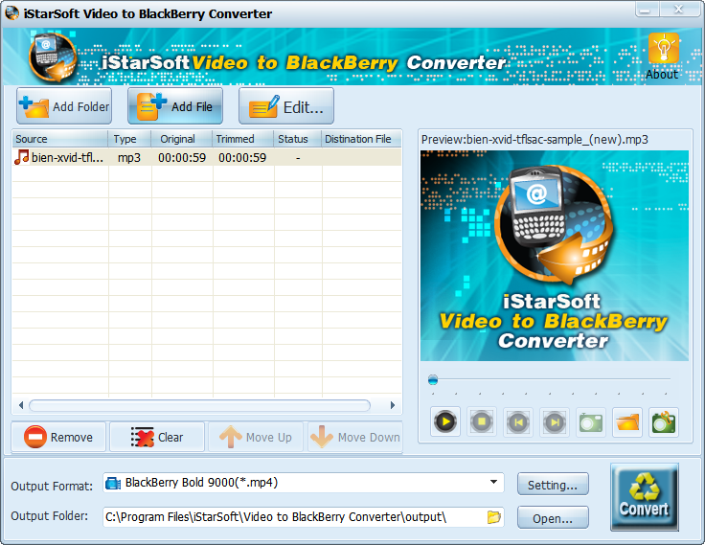Viewport: 705px width, 545px height.
Task: Click the file list horizontal scrollbar
Action: coord(199,405)
